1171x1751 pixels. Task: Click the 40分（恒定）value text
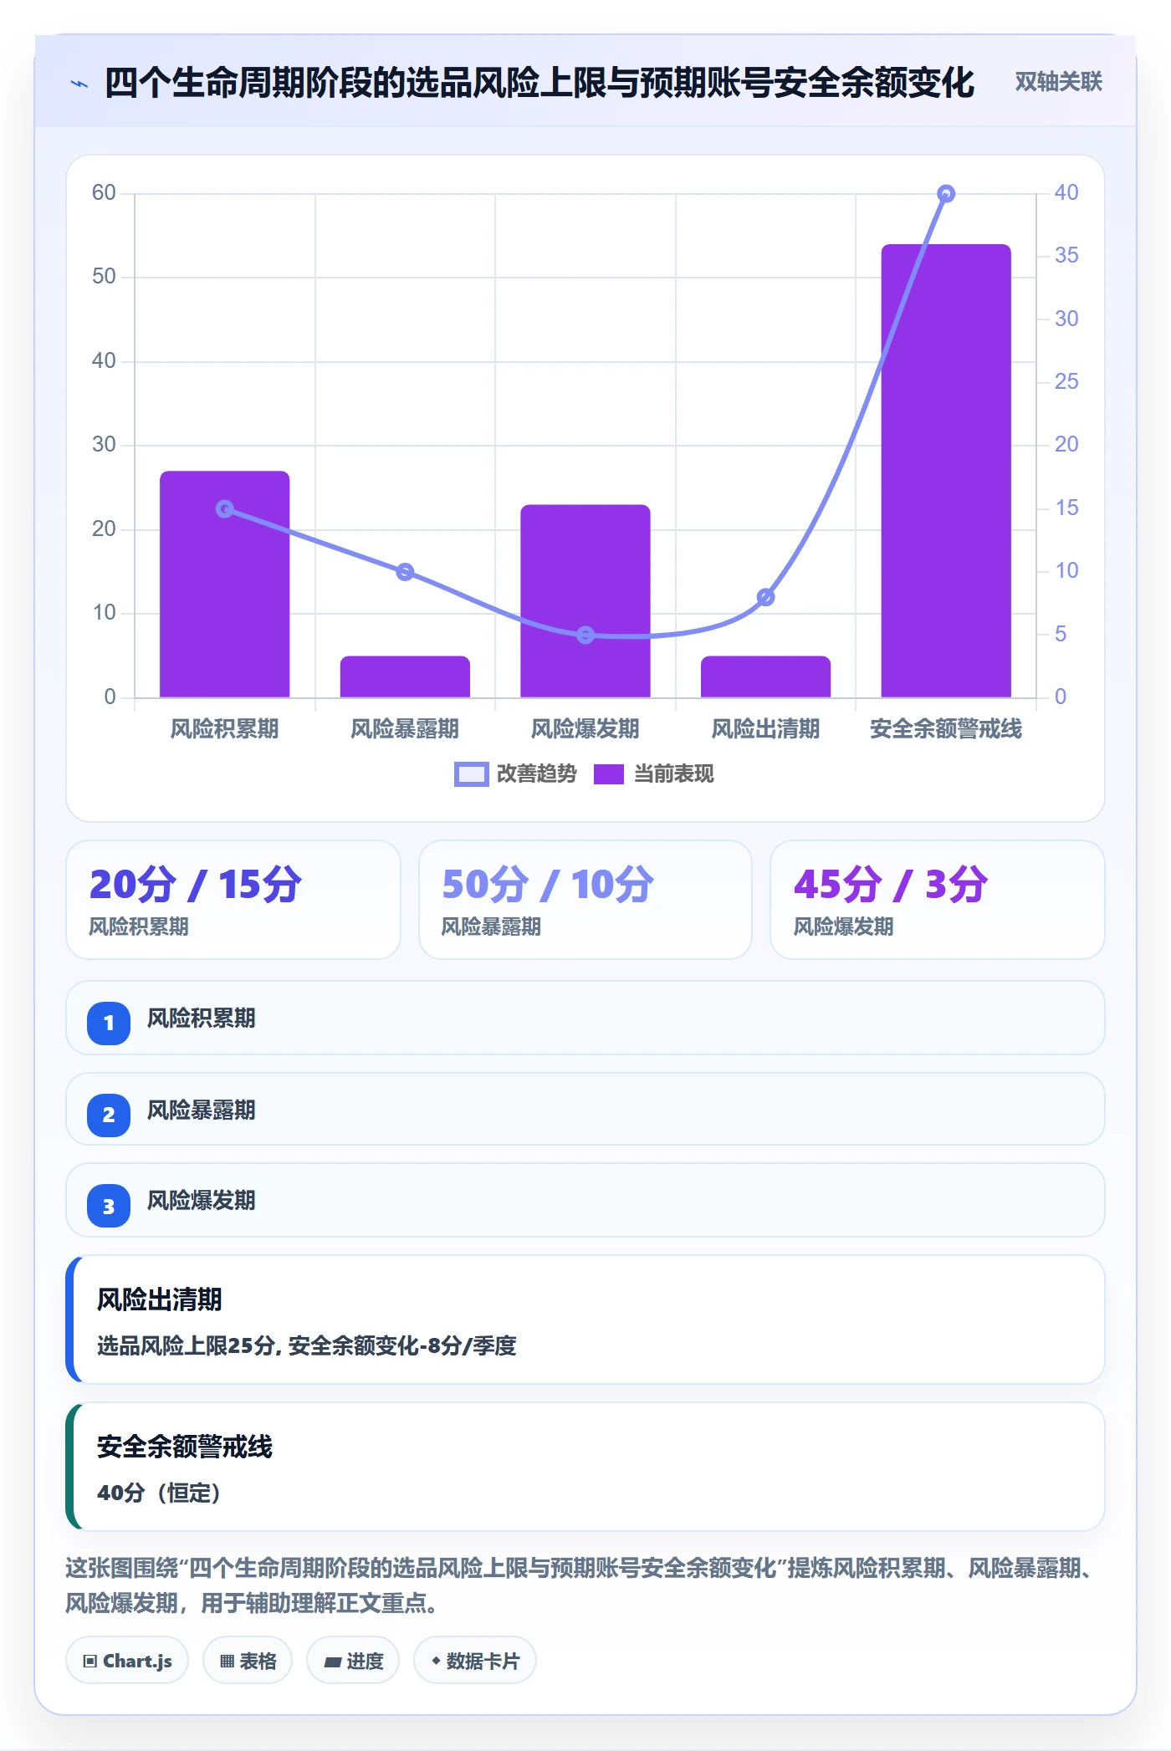[159, 1493]
